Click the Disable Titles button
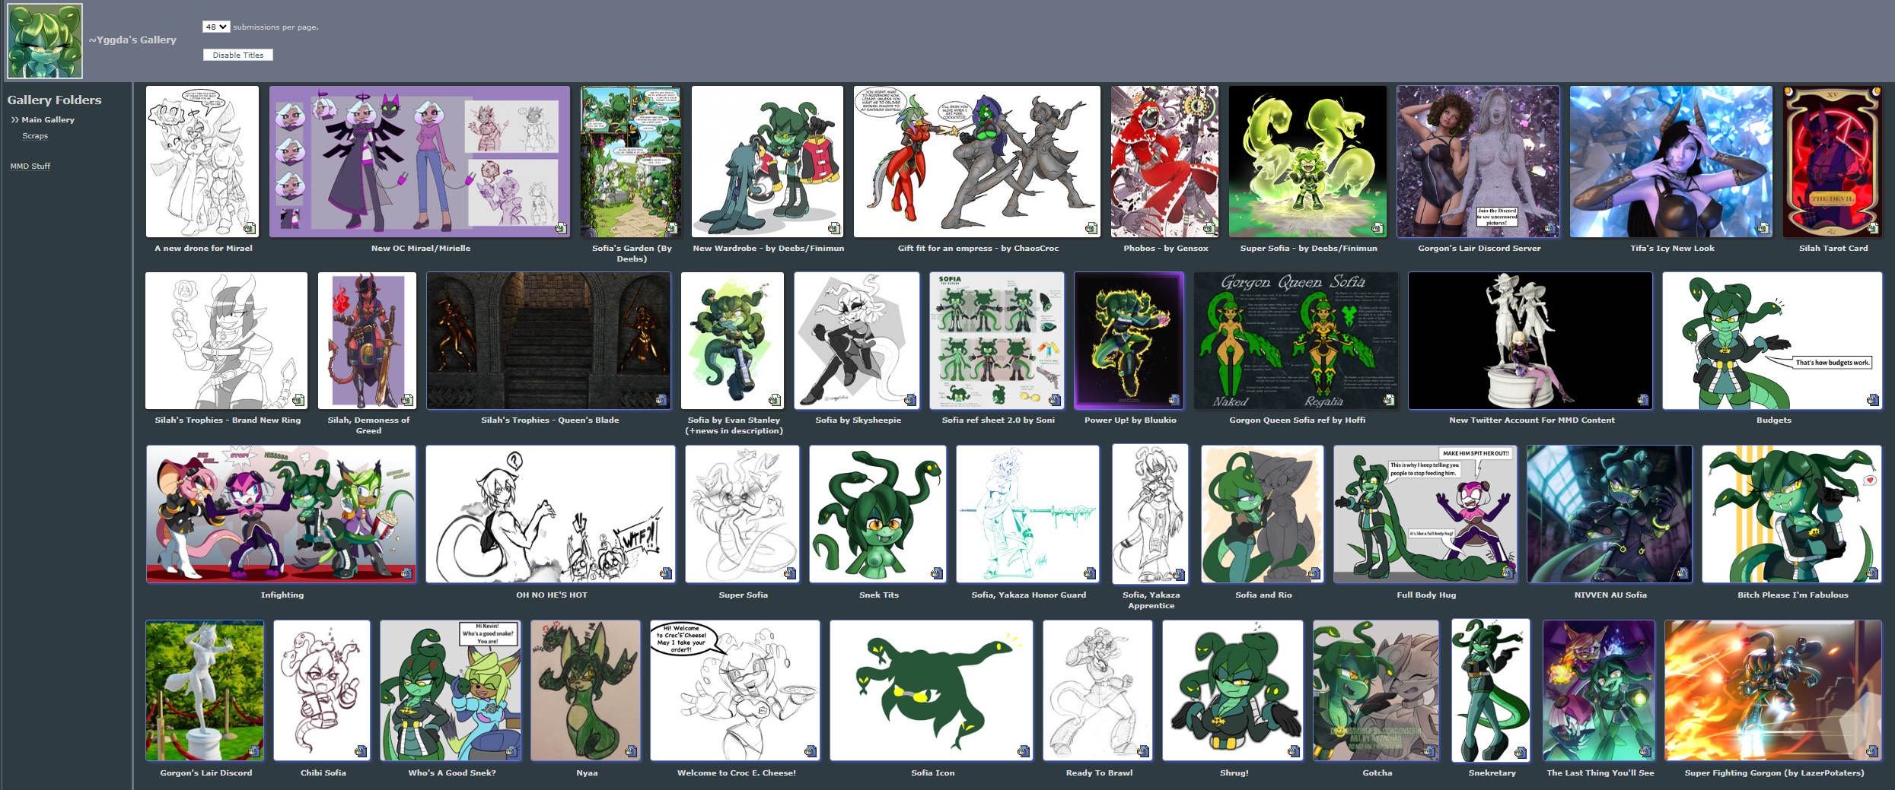This screenshot has height=790, width=1895. point(238,55)
